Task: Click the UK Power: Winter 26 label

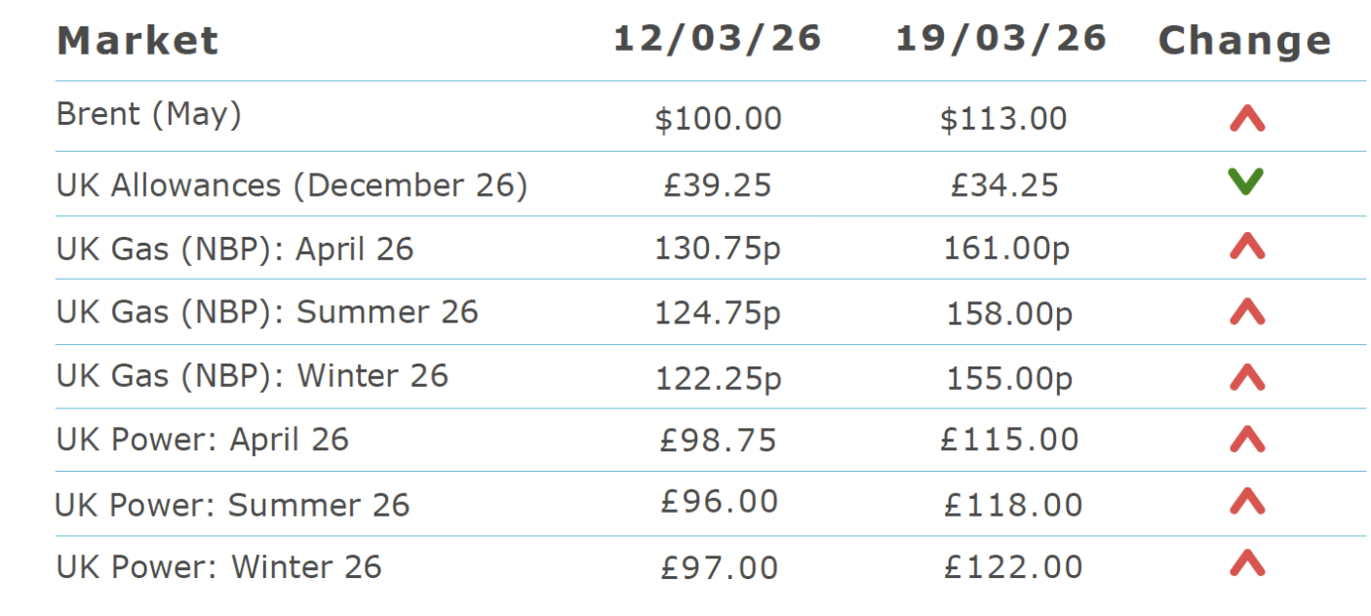Action: coord(218,567)
